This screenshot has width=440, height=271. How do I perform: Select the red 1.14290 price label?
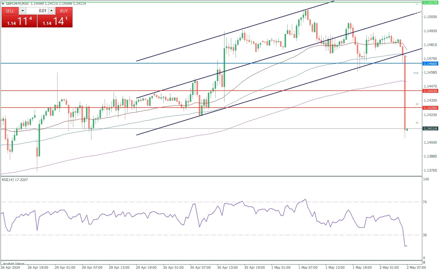(430, 108)
